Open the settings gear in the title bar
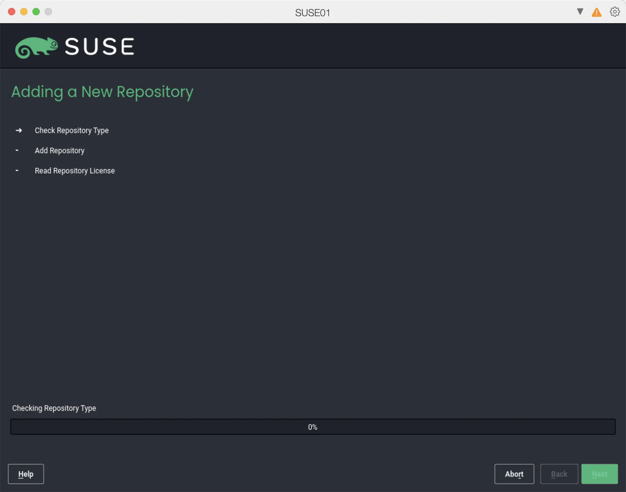626x492 pixels. point(614,12)
